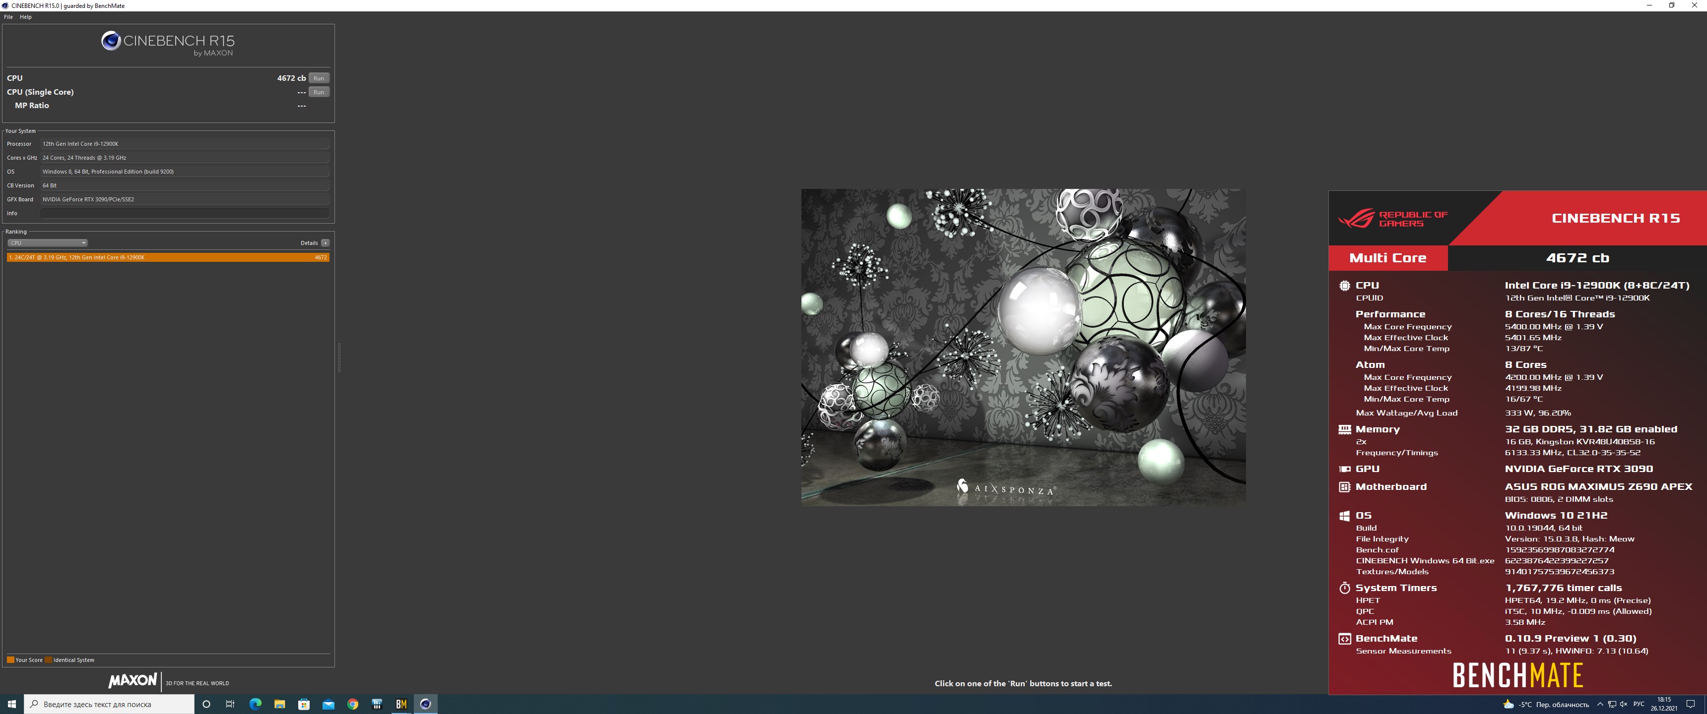Open BenchMate BM icon on taskbar
This screenshot has width=1707, height=714.
click(x=401, y=704)
